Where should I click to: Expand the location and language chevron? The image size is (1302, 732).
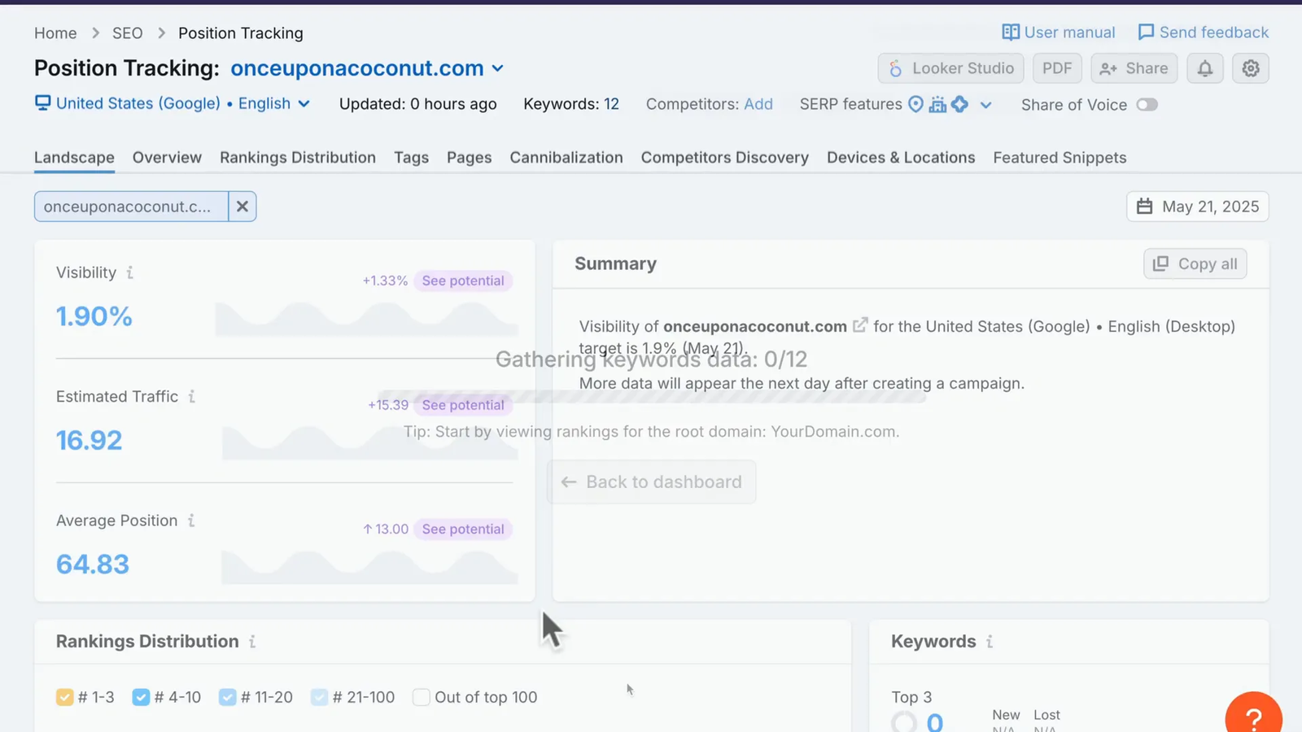coord(304,104)
